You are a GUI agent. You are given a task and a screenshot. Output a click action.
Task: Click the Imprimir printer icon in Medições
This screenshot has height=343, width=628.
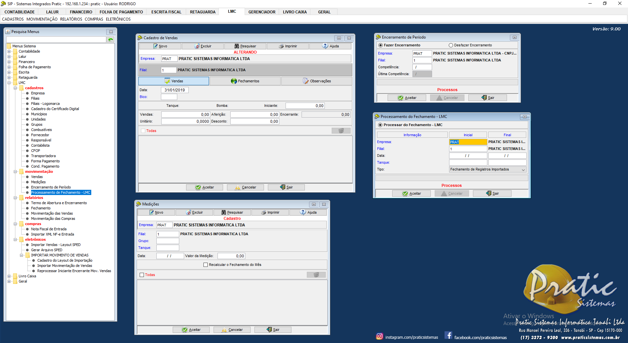click(x=264, y=212)
